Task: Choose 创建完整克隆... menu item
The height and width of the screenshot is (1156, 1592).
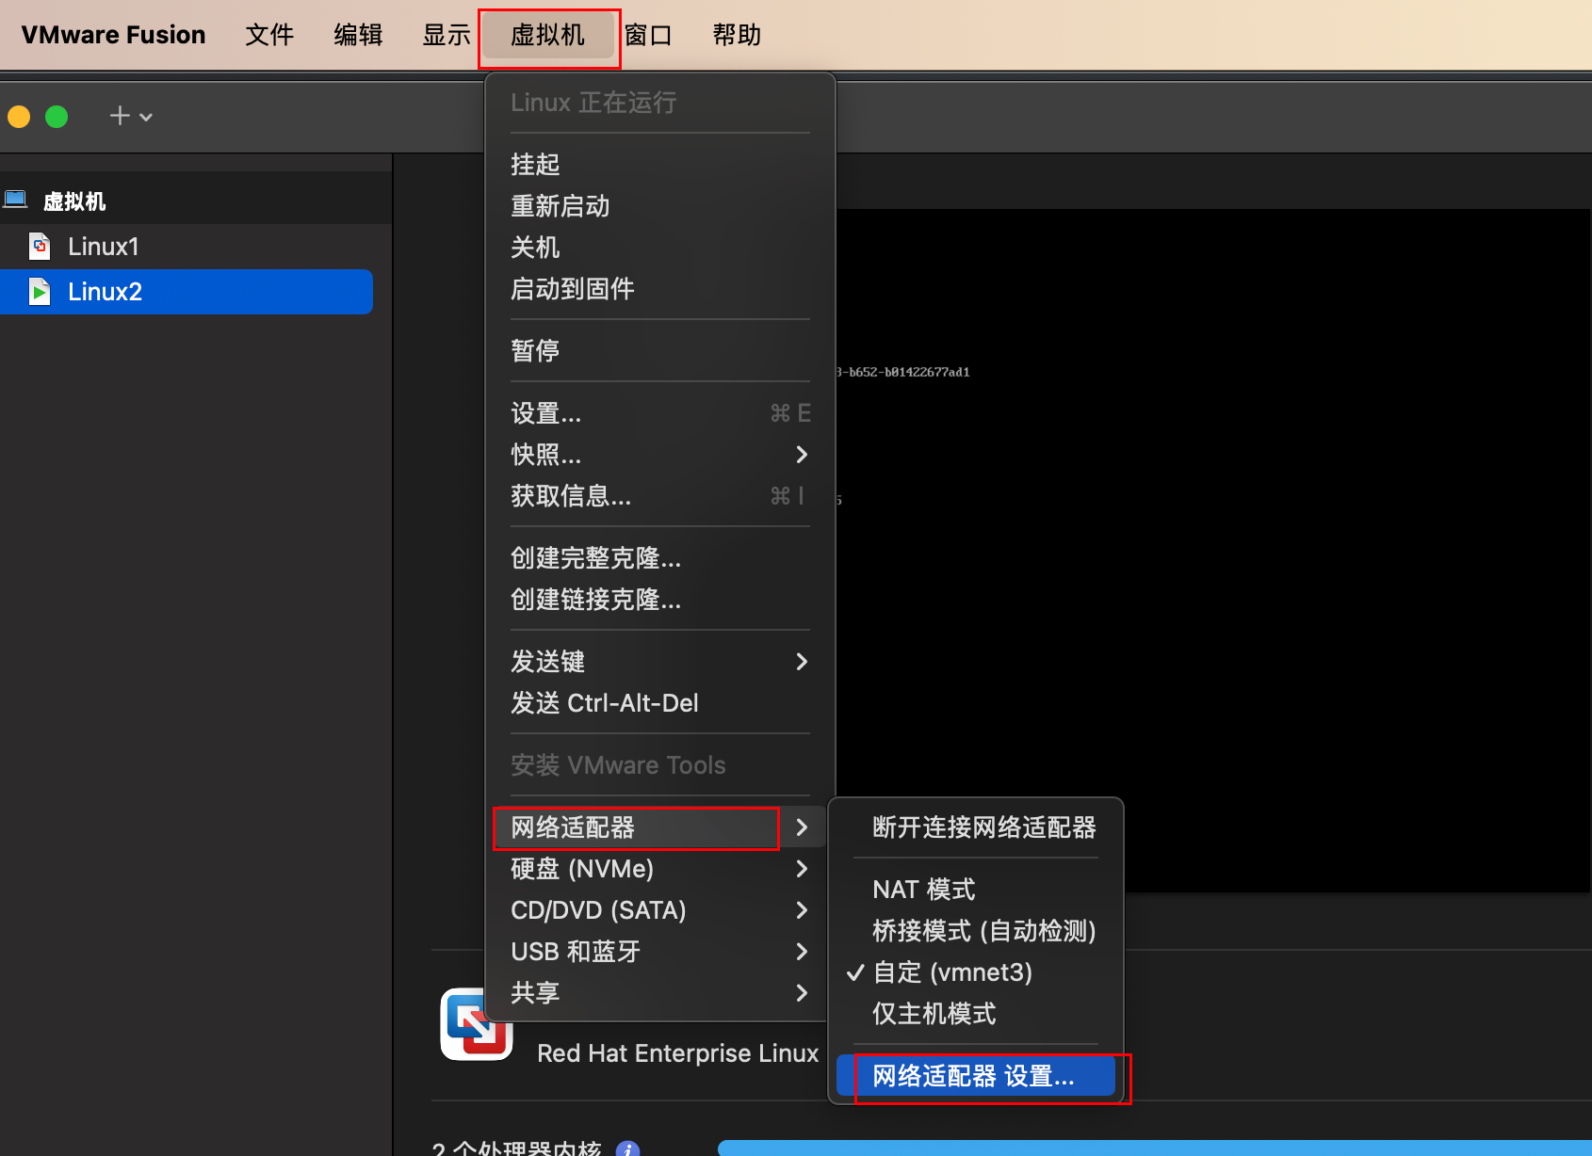Action: pyautogui.click(x=659, y=558)
